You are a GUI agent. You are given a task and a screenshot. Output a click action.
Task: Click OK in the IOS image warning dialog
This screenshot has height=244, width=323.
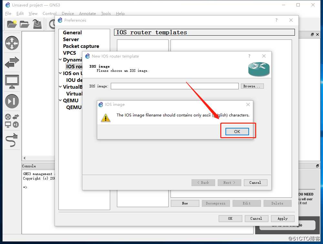point(237,131)
